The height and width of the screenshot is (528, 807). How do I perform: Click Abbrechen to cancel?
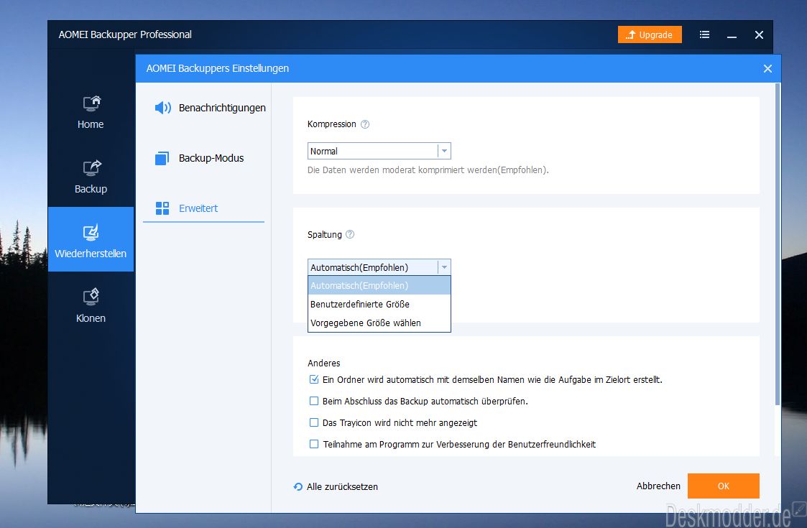[658, 486]
